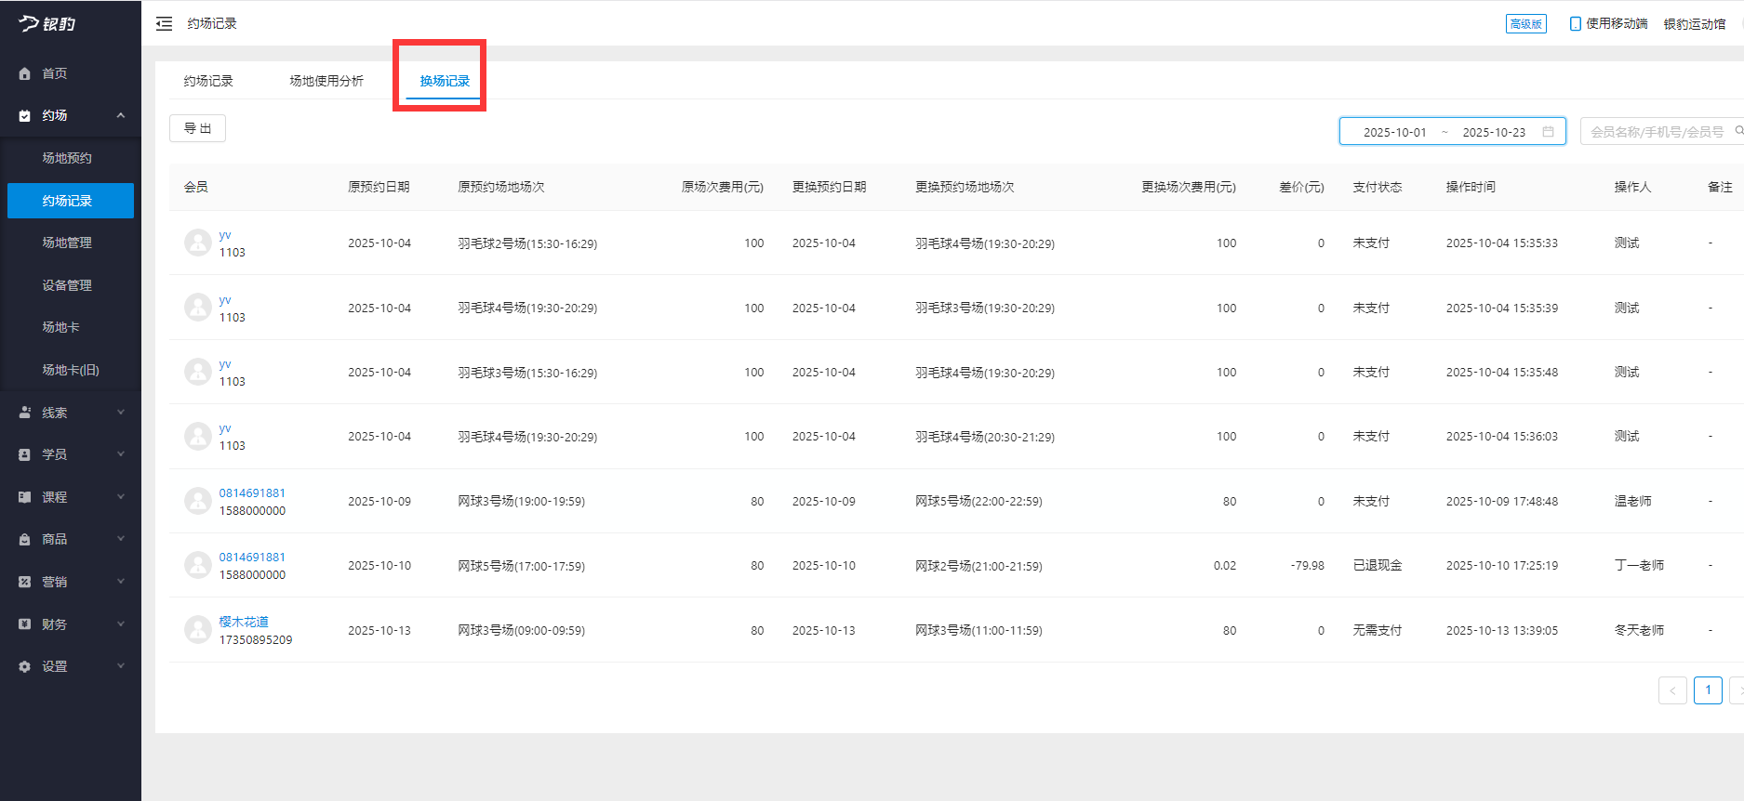Click the 约场 calendar check icon
Image resolution: width=1744 pixels, height=801 pixels.
tap(25, 115)
